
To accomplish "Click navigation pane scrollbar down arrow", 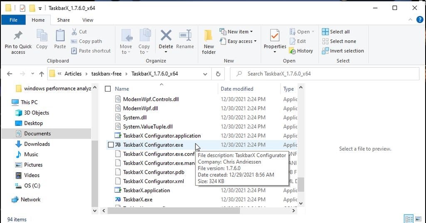I will pos(94,211).
